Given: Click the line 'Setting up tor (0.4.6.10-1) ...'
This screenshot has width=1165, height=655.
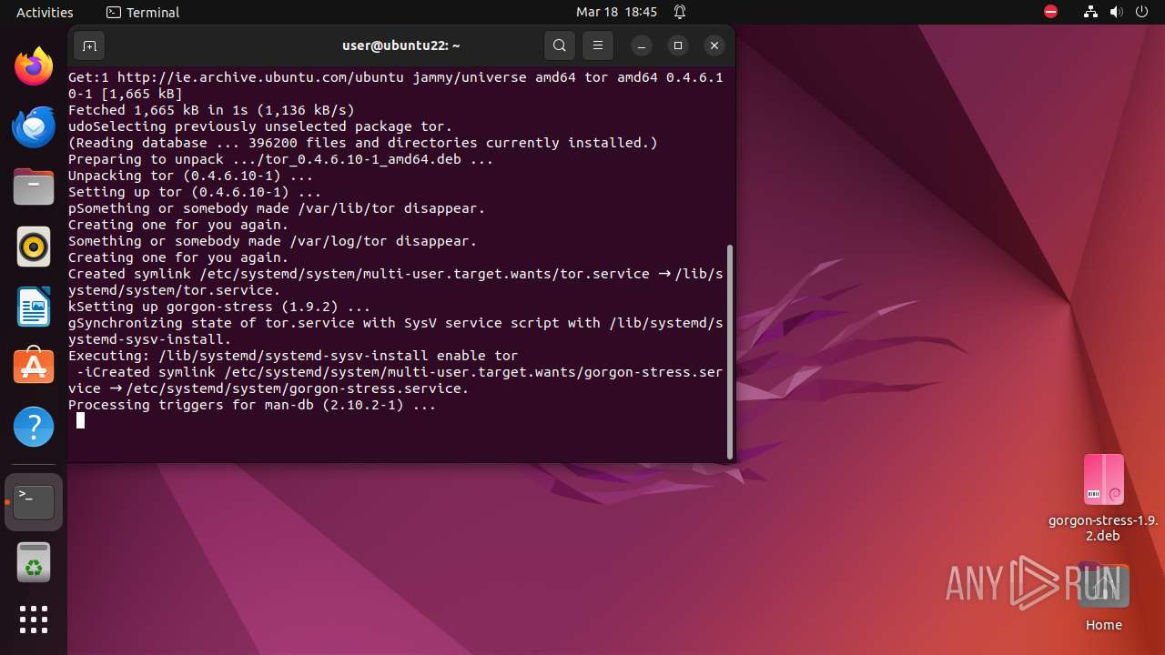Looking at the screenshot, I should [x=195, y=192].
